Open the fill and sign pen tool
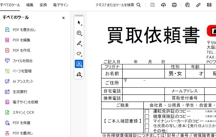This screenshot has width=216, height=137. click(79, 74)
